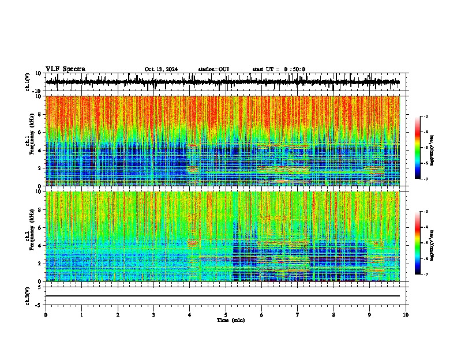Click the 'VLF Spectra' title text
This screenshot has height=353, width=457.
click(x=66, y=69)
